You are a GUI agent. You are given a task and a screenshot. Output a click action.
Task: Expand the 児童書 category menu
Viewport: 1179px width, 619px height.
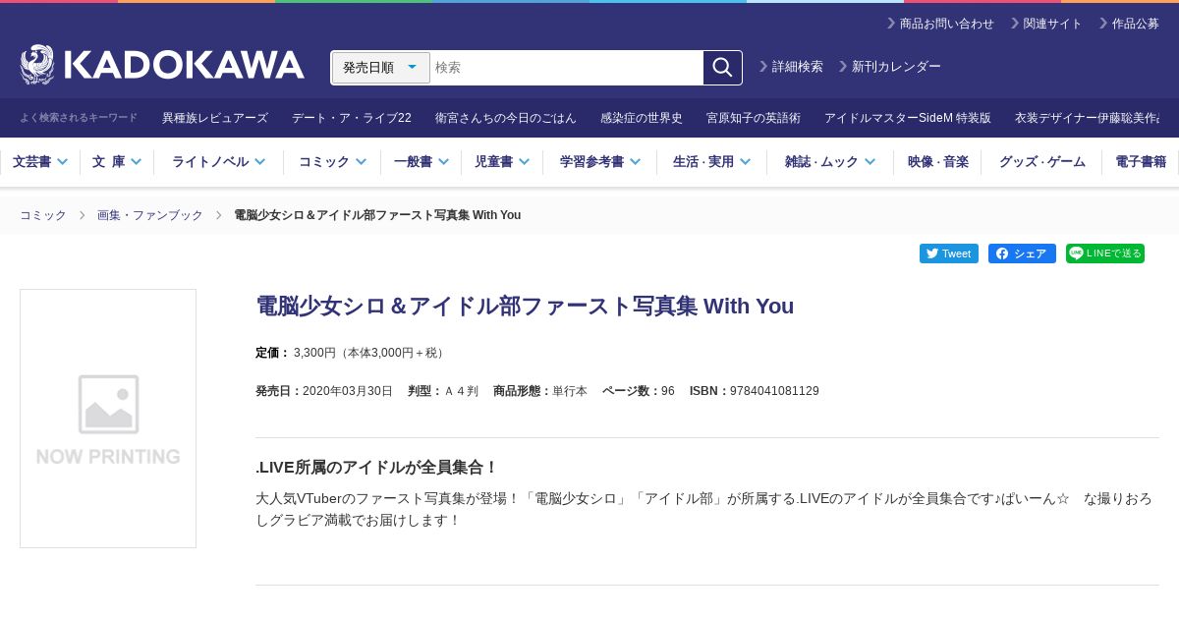502,162
